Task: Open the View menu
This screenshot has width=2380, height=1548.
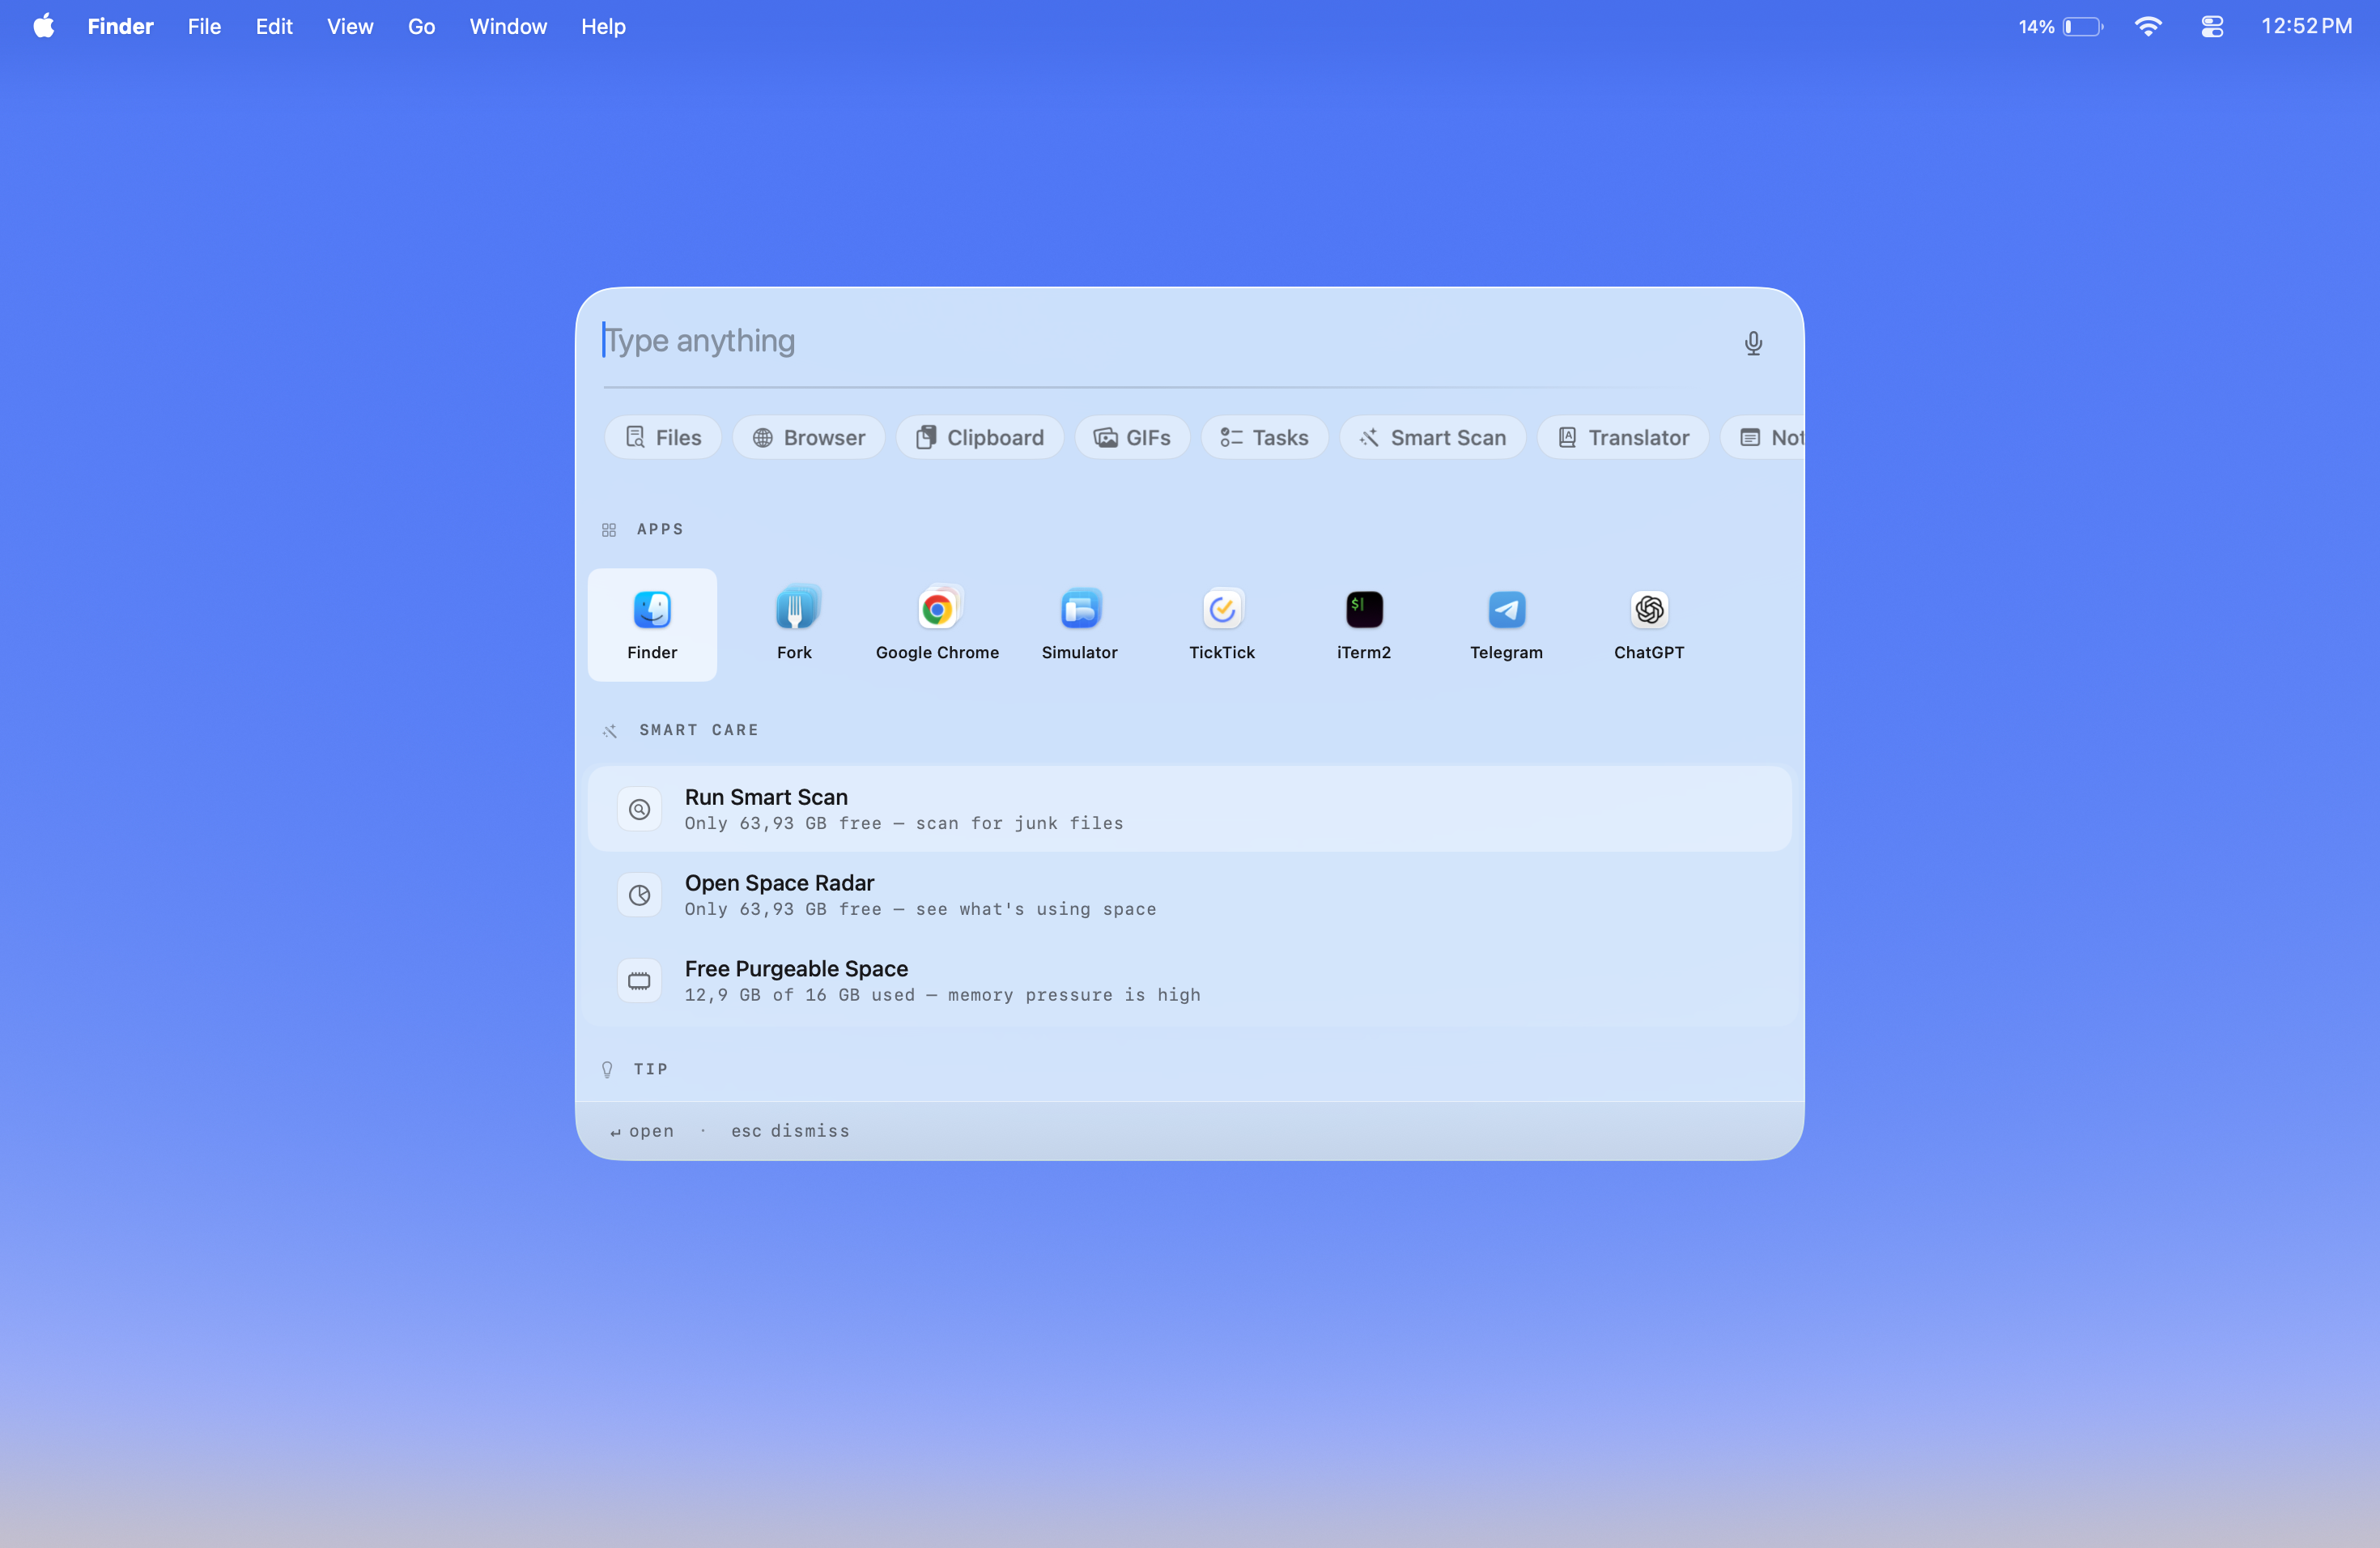Action: tap(350, 27)
